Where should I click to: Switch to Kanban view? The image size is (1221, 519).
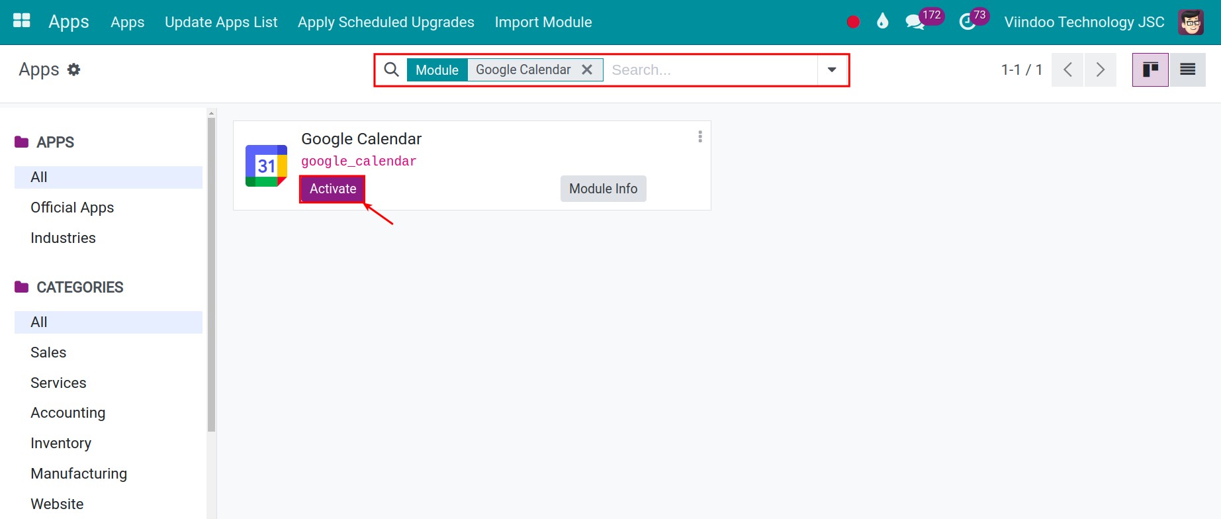pyautogui.click(x=1150, y=70)
